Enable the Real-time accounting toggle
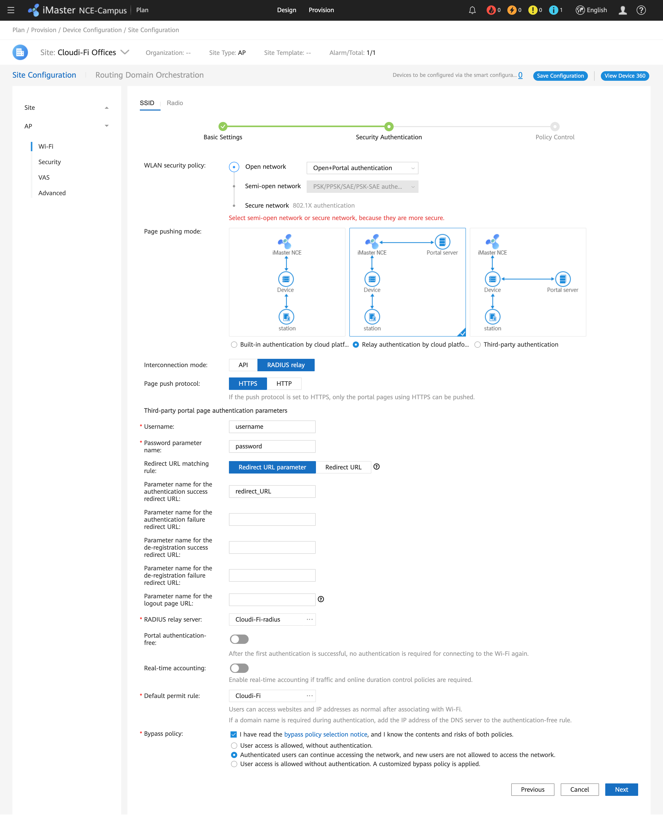 coord(240,668)
